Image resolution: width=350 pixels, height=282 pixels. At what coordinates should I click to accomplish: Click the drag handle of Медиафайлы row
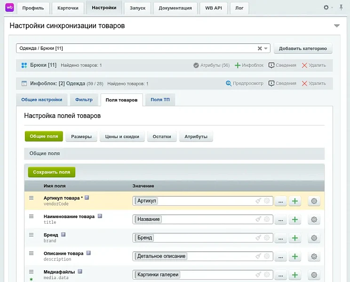pyautogui.click(x=31, y=272)
